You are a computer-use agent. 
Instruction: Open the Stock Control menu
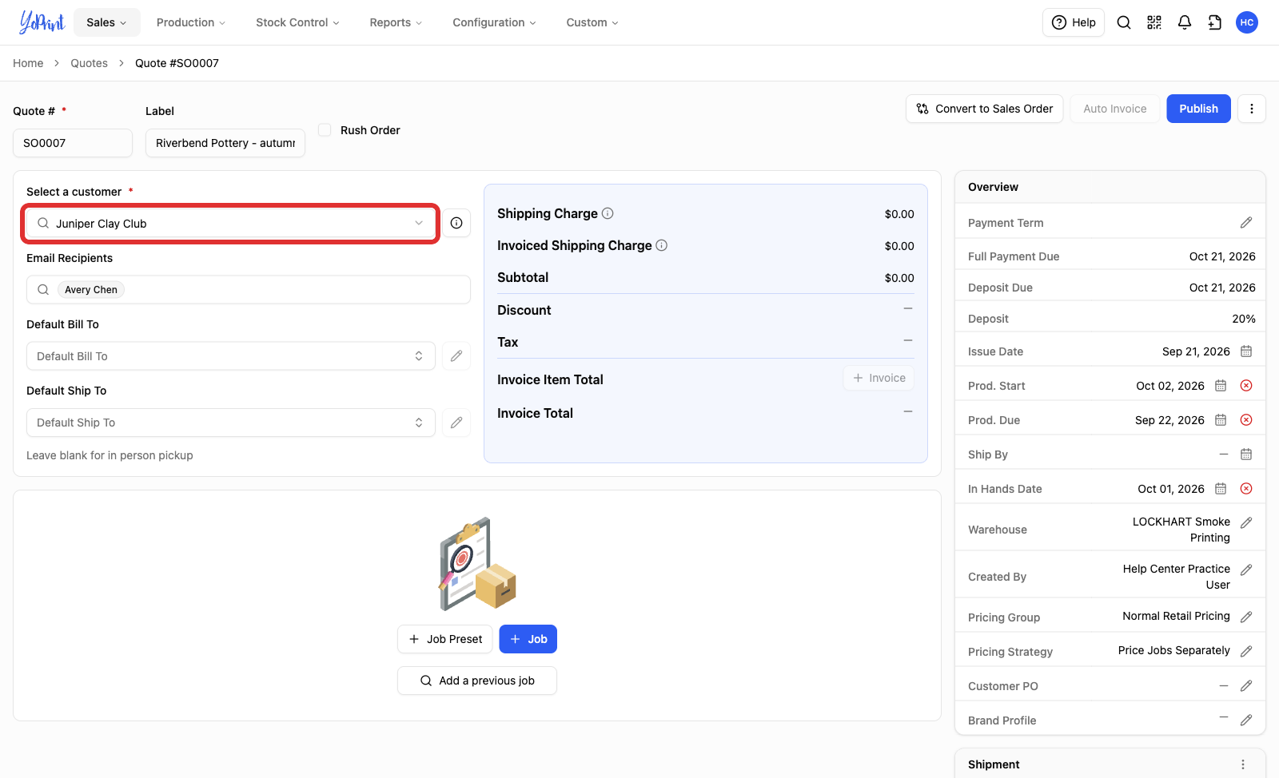tap(297, 22)
